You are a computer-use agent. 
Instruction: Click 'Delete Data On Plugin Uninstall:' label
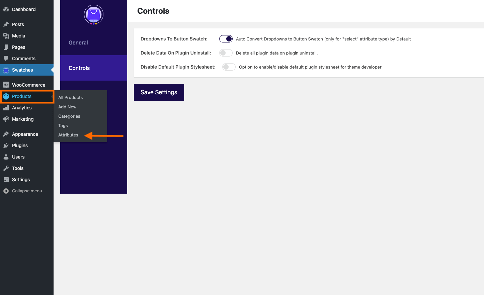[176, 53]
